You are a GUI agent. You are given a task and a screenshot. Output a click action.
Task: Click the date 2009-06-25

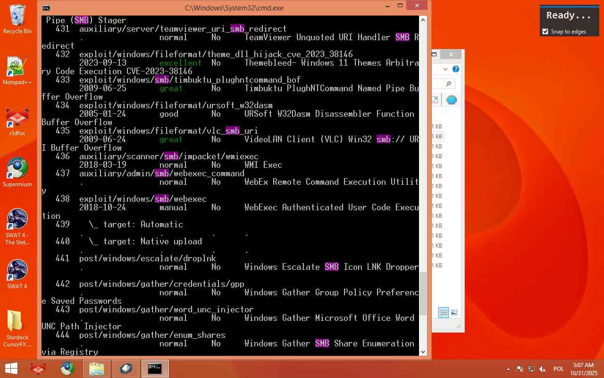tap(102, 88)
